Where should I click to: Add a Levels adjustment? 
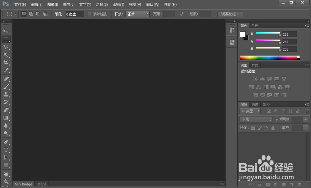(262, 79)
